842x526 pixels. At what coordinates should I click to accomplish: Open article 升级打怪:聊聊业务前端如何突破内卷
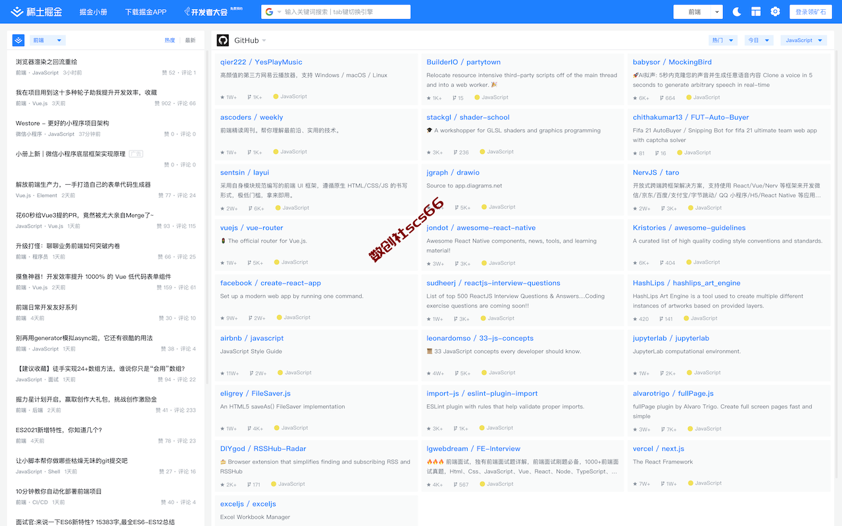point(68,246)
